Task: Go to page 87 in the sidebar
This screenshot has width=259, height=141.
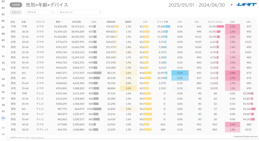Action: pos(3,27)
